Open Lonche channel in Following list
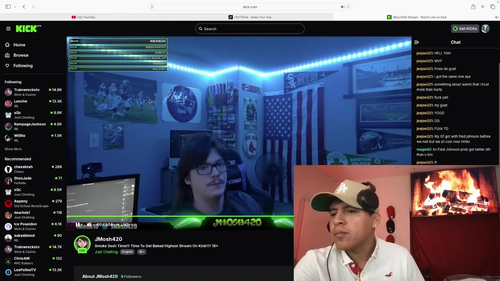The image size is (500, 281). click(x=33, y=103)
